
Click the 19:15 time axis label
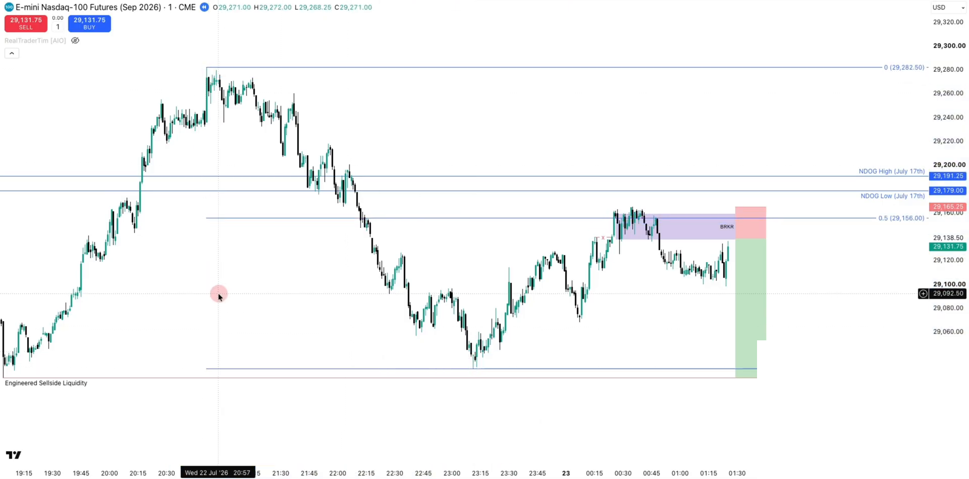tap(24, 473)
